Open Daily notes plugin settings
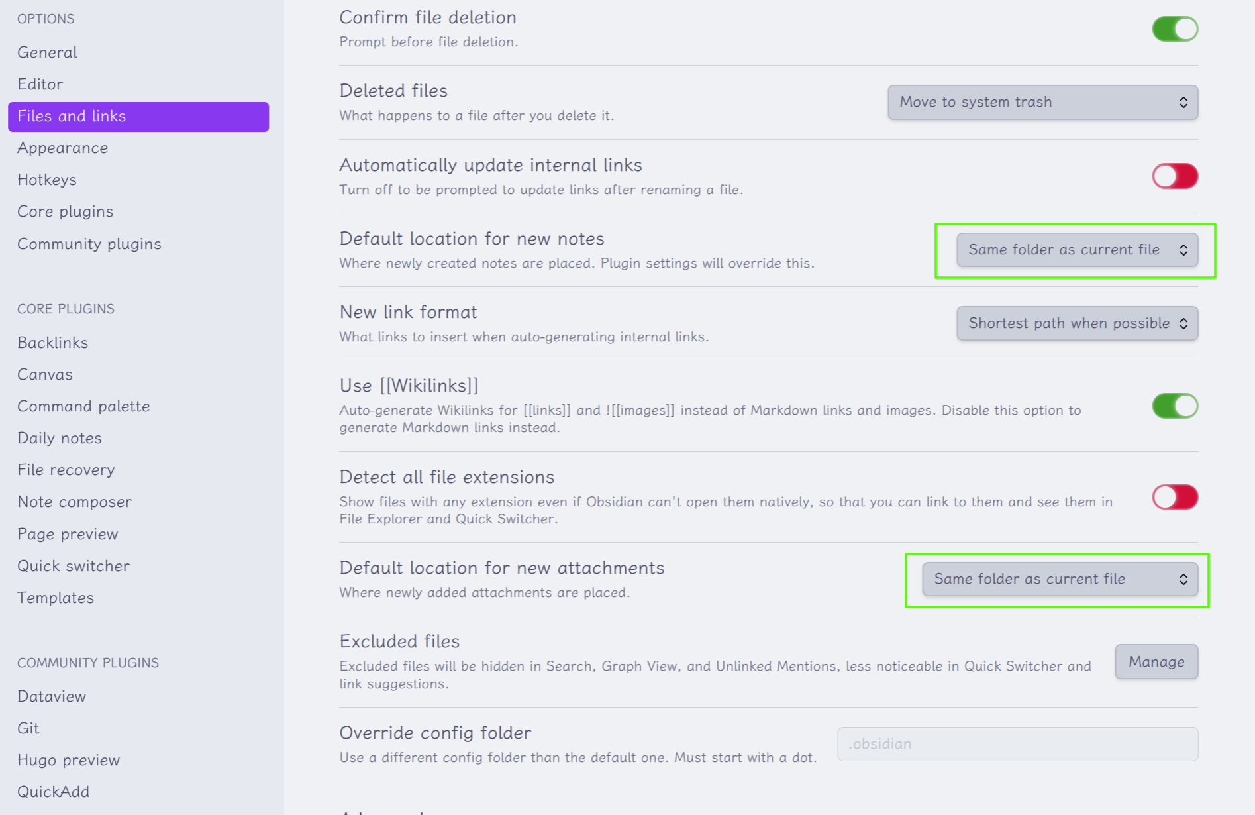 click(60, 438)
